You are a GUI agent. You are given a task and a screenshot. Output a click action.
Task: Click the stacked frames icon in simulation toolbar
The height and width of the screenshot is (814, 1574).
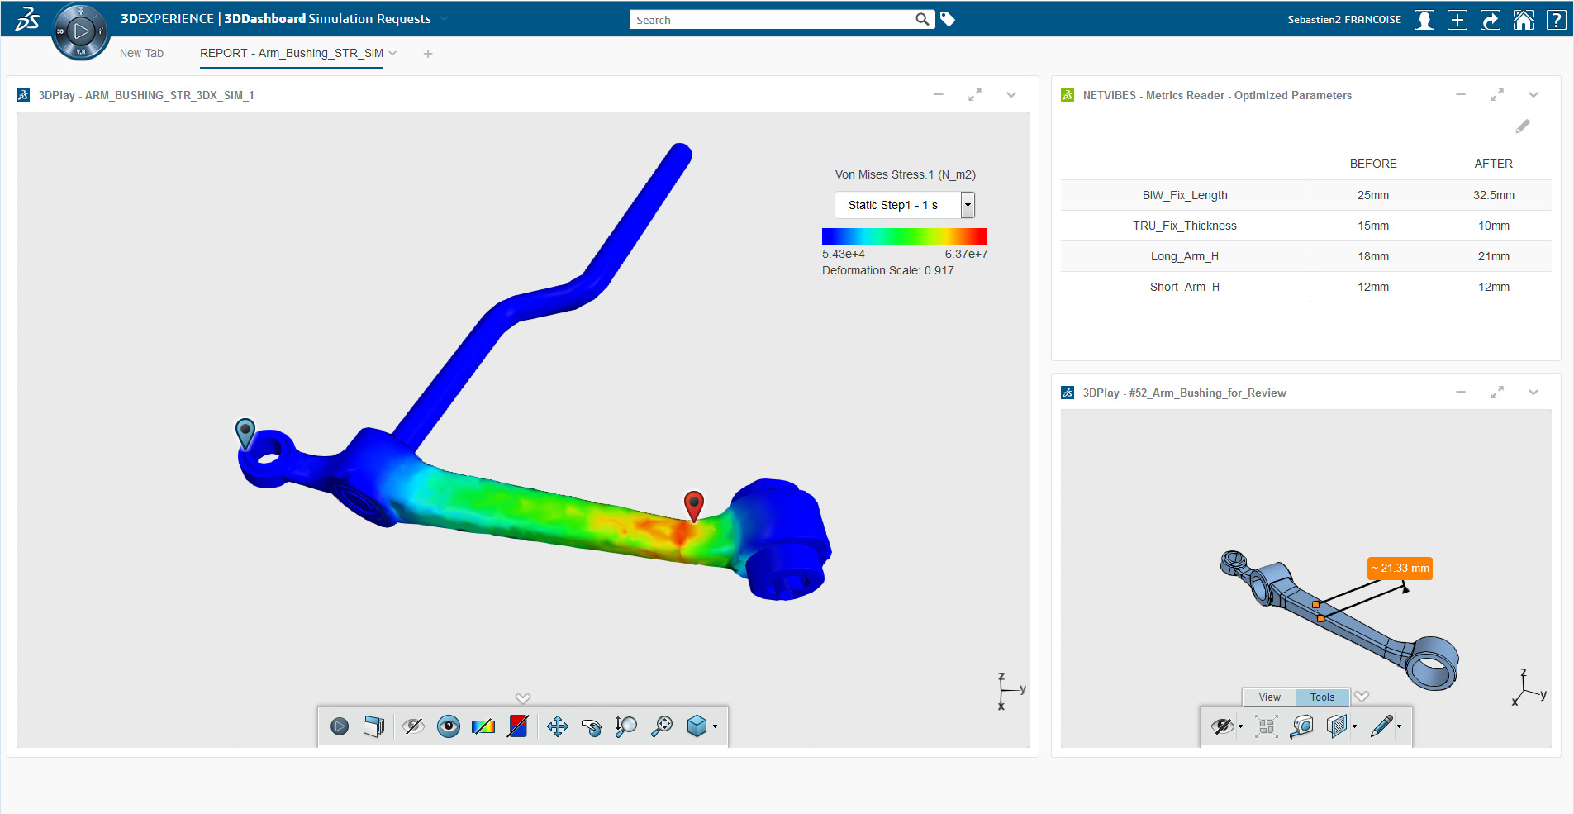coord(374,726)
